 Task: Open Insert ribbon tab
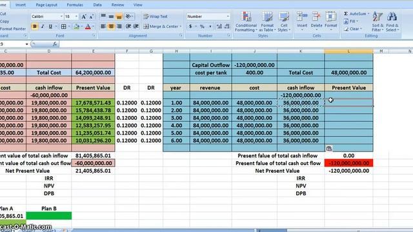(x=20, y=5)
